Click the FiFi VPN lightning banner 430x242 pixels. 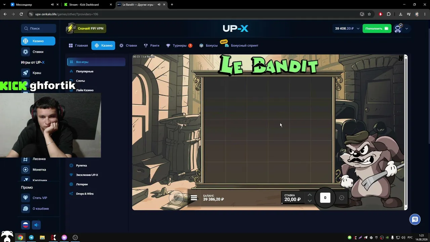pos(86,29)
